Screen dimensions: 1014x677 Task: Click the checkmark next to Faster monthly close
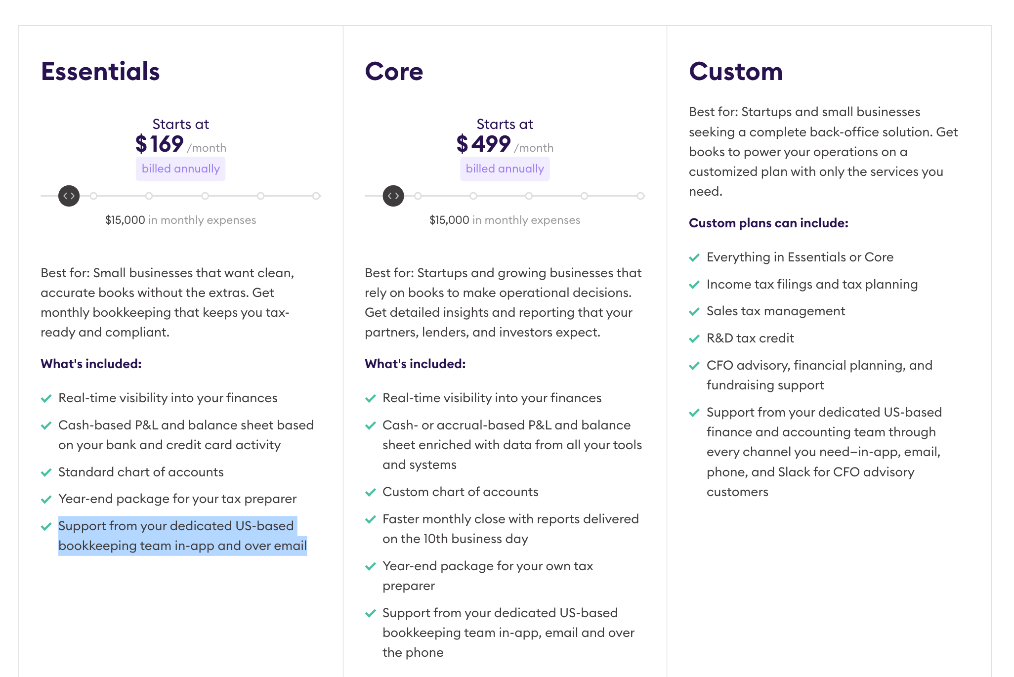click(x=370, y=519)
